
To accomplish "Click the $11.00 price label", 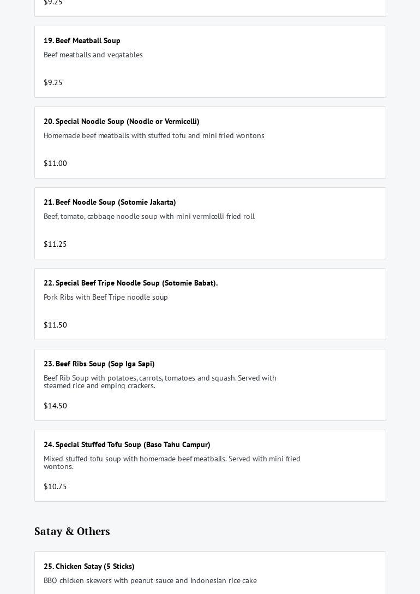I will pos(55,163).
